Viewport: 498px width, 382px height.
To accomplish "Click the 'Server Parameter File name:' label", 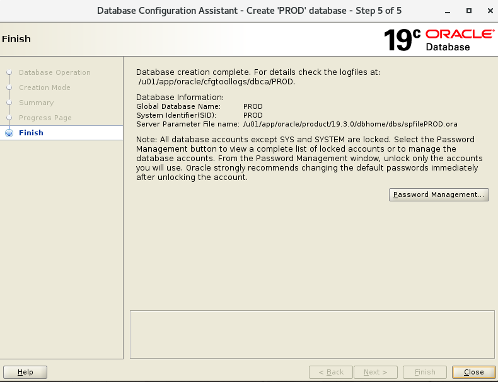I will click(188, 124).
